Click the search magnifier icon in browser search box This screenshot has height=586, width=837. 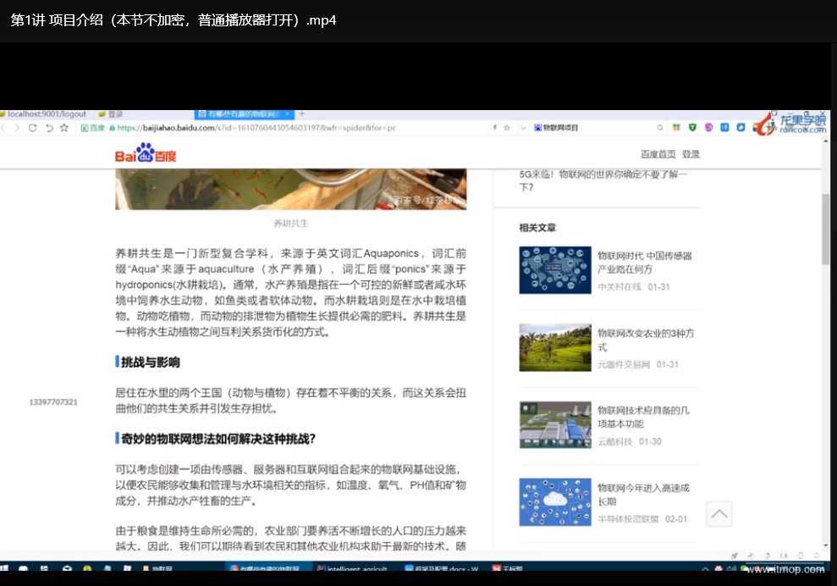pos(660,128)
